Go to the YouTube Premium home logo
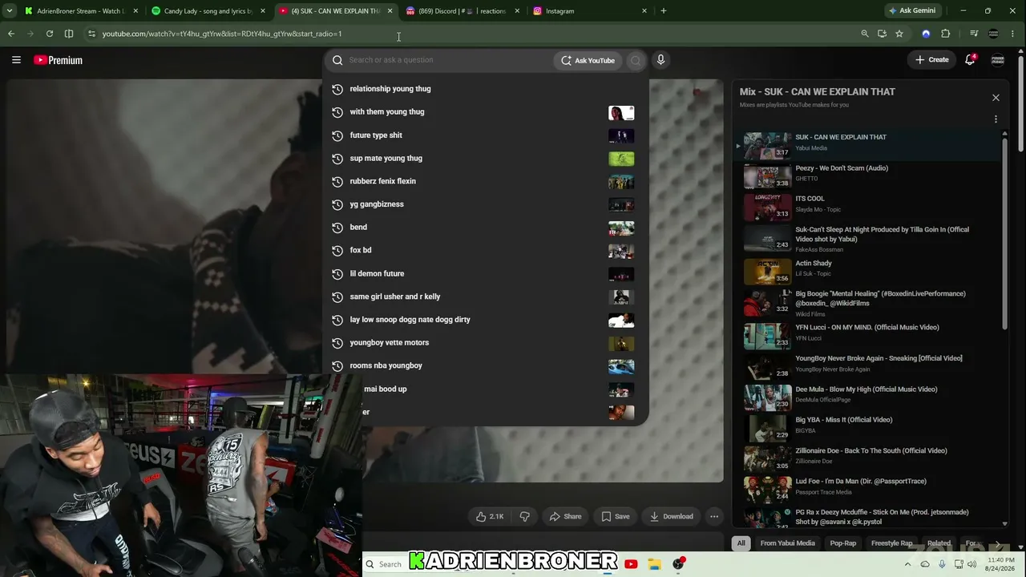 click(x=59, y=60)
